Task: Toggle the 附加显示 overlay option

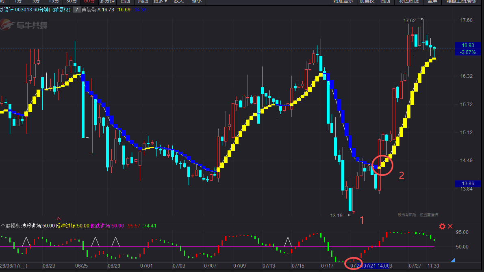Action: pyautogui.click(x=343, y=2)
